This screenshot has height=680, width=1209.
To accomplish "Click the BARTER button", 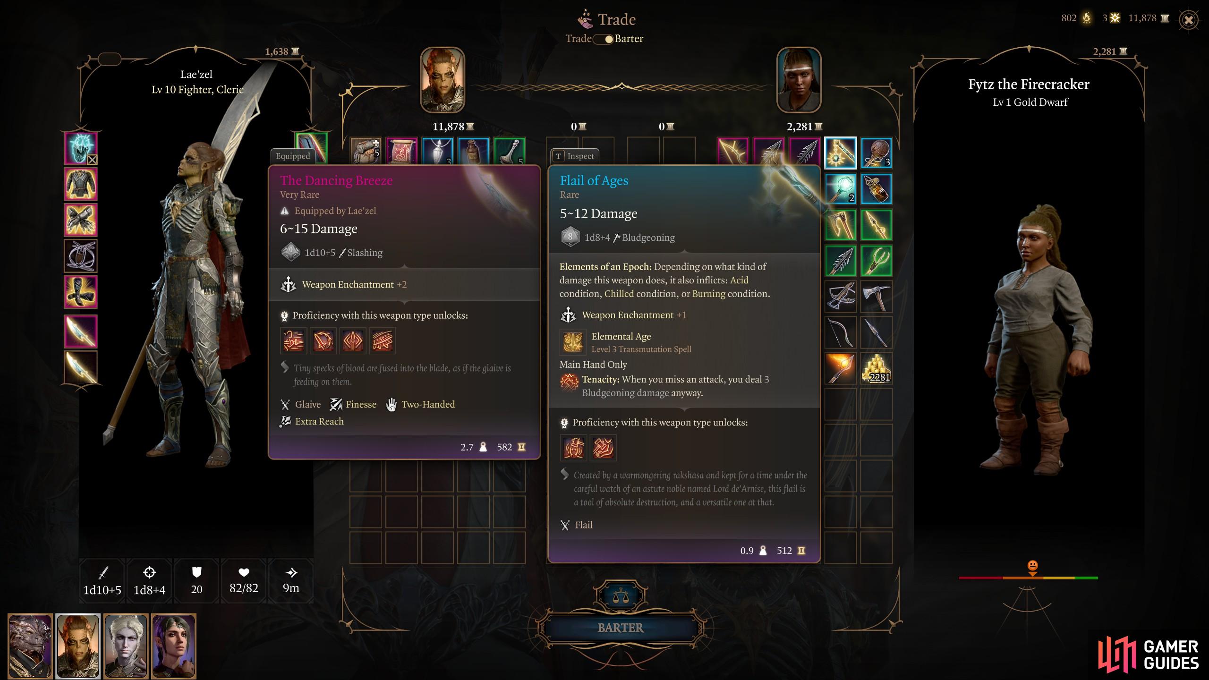I will 621,628.
